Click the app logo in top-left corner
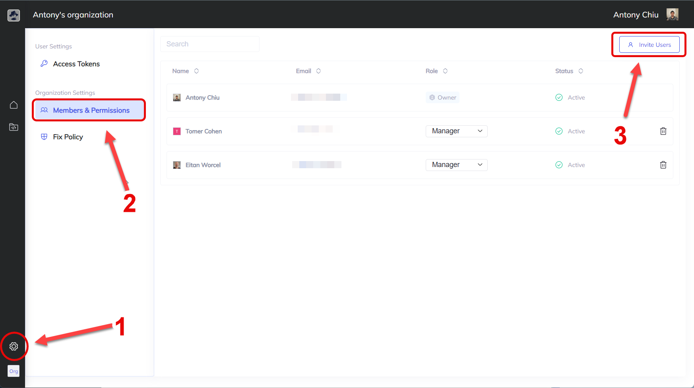The width and height of the screenshot is (694, 388). pos(14,15)
